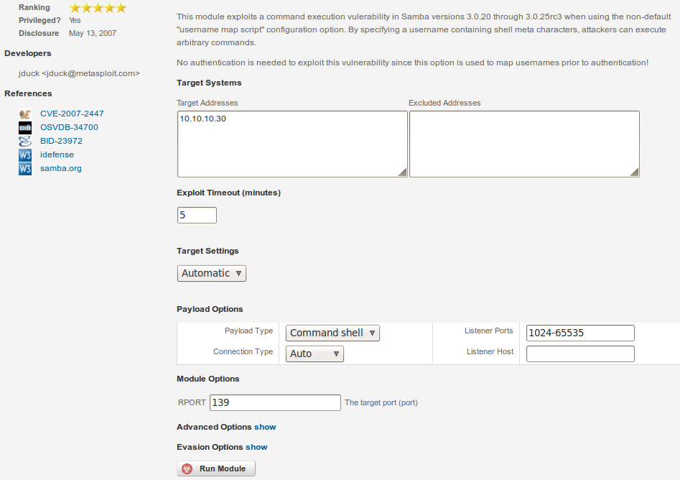
Task: Expand the Payload Type Command shell dropdown
Action: pyautogui.click(x=332, y=333)
